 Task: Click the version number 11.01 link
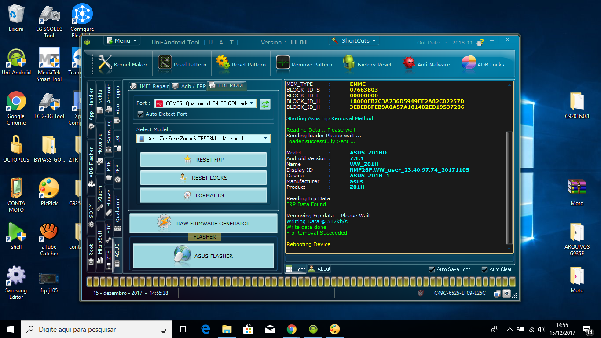tap(298, 43)
